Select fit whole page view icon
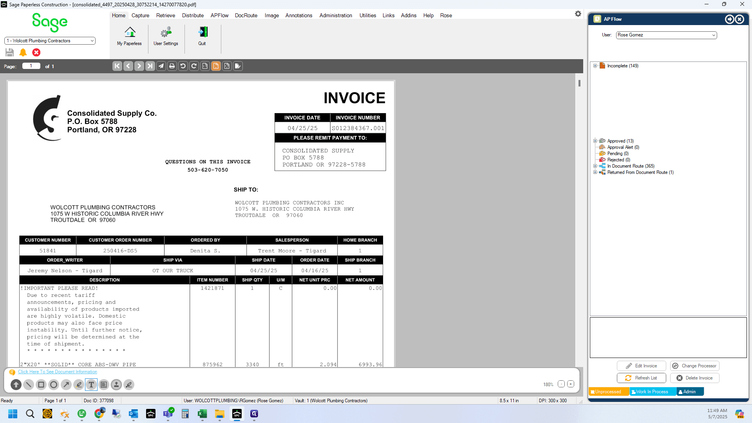 pos(227,66)
